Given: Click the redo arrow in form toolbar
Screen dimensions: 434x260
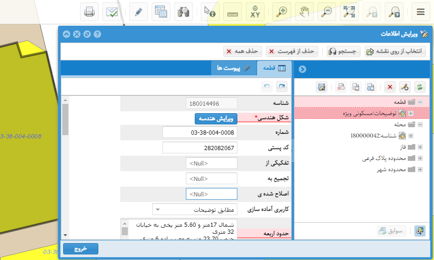Looking at the screenshot, I should click(x=282, y=87).
